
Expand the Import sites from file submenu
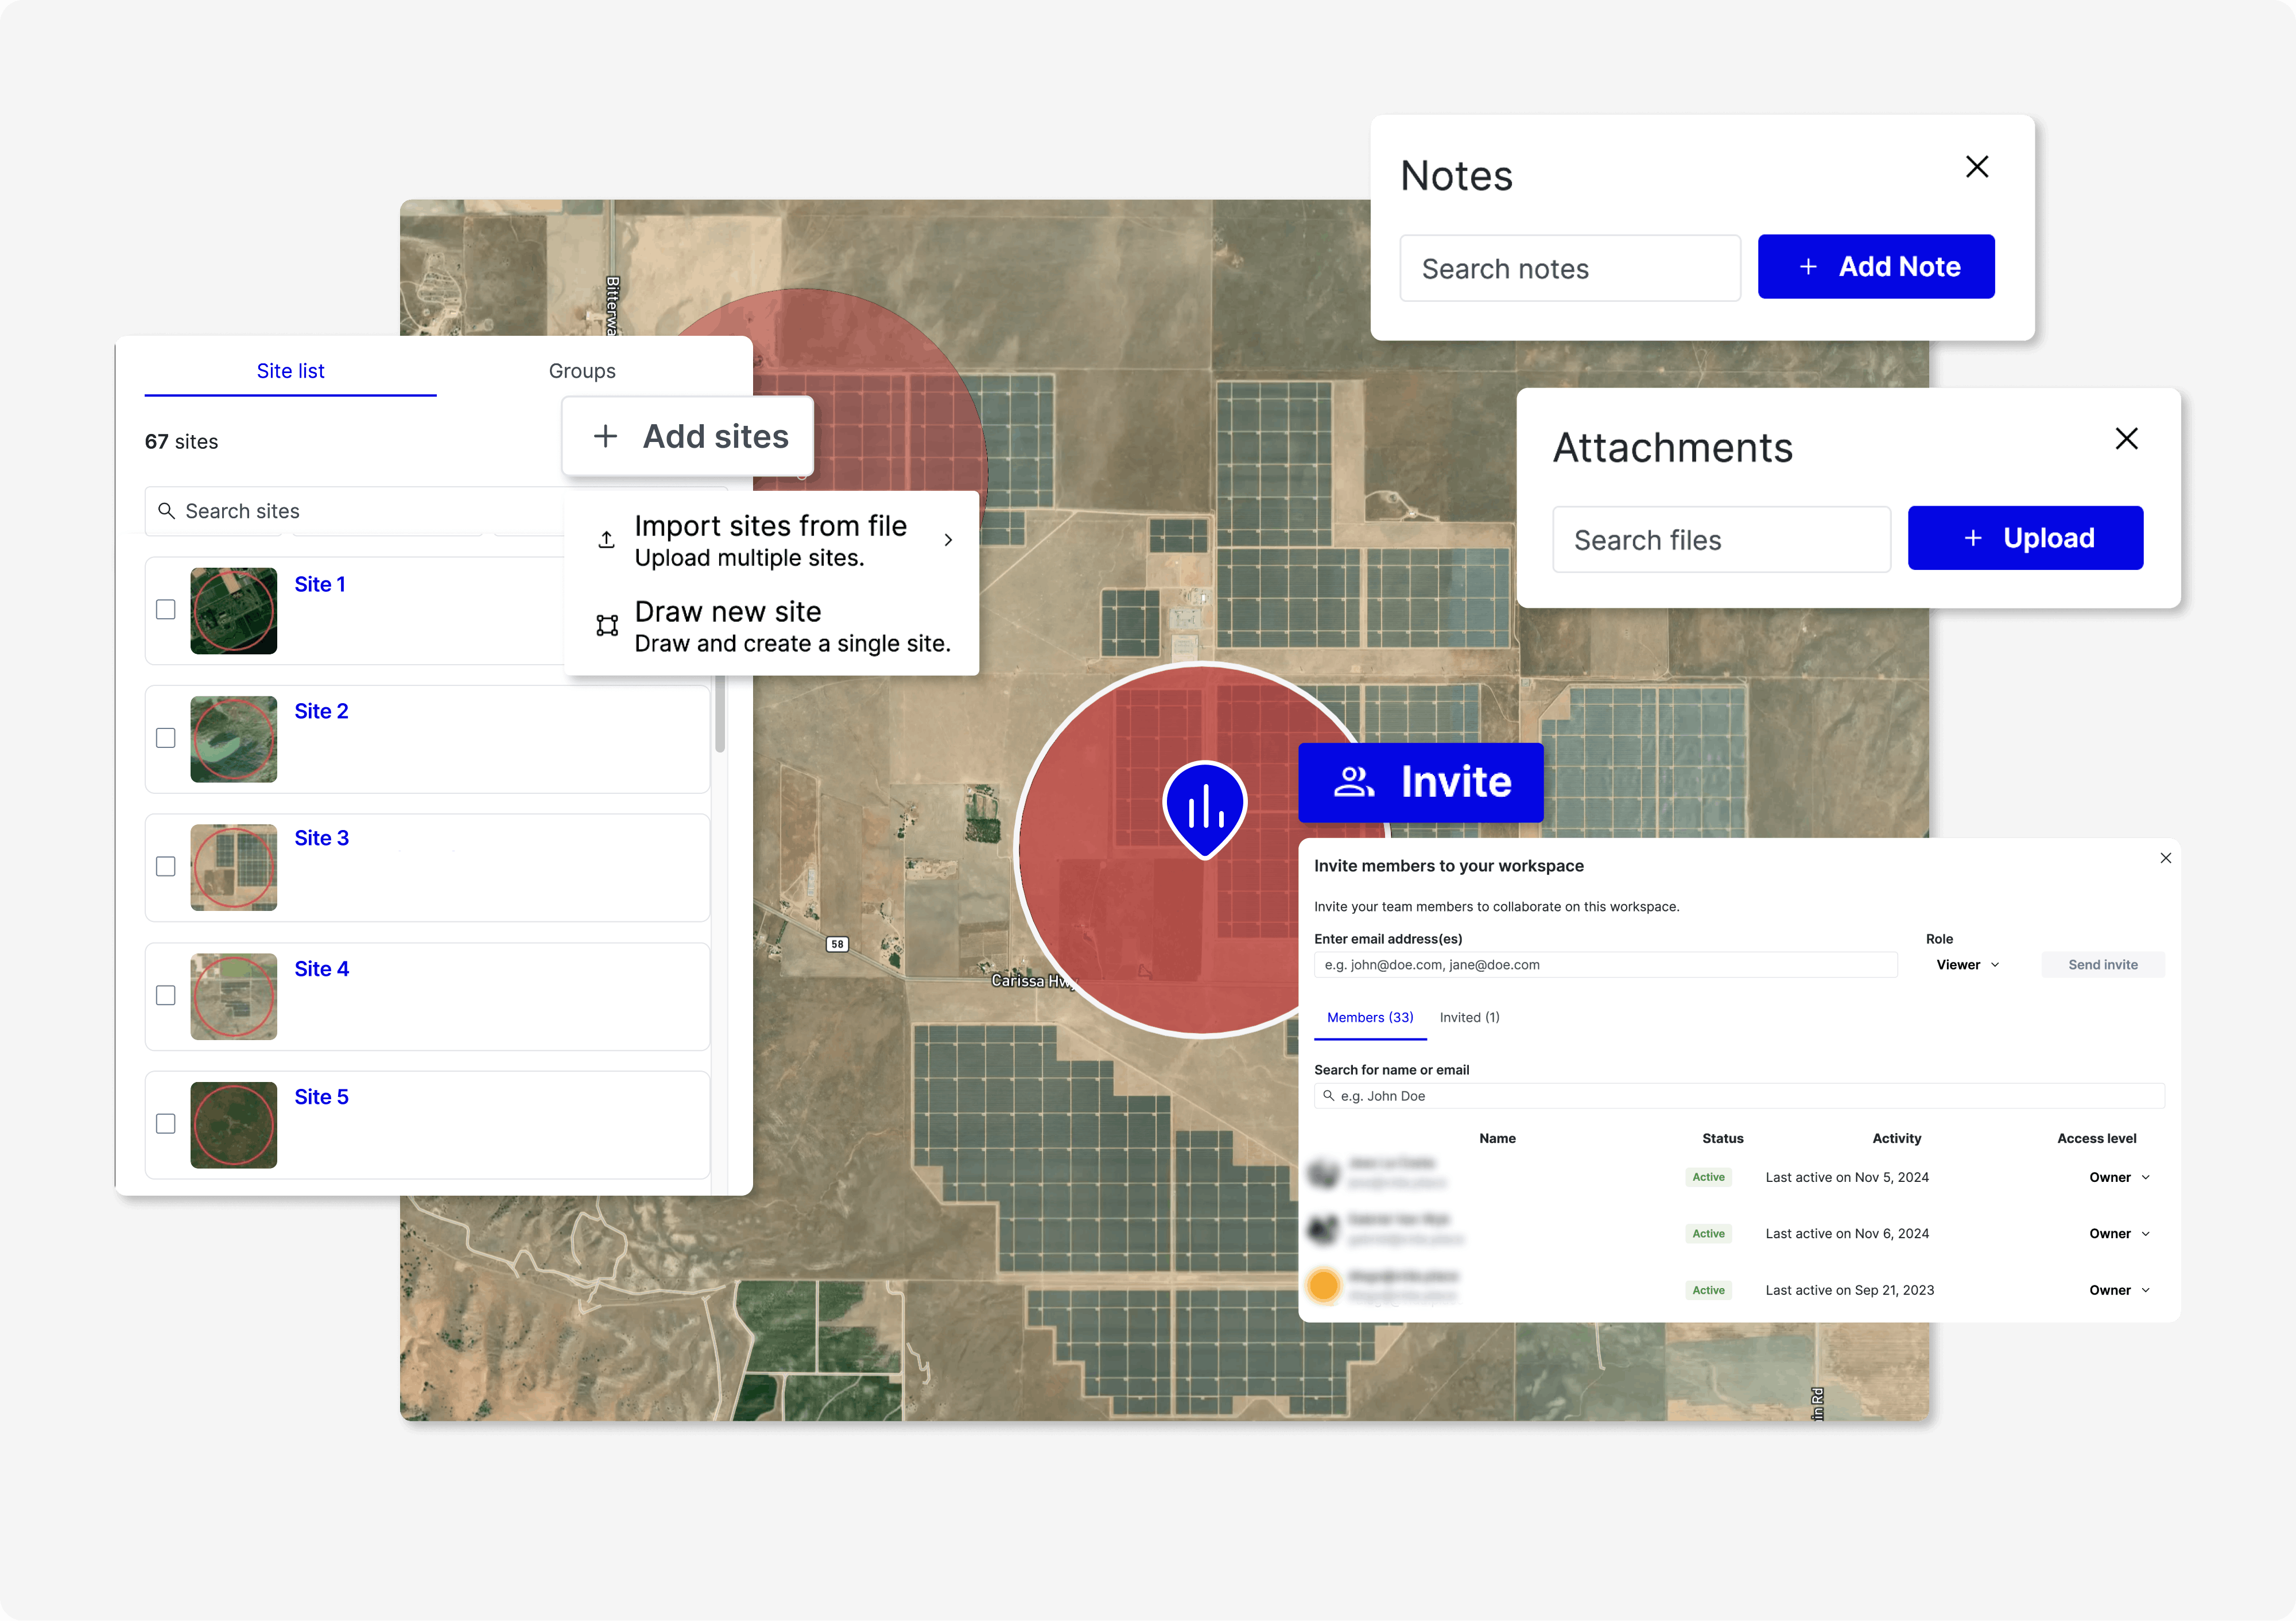pyautogui.click(x=948, y=540)
